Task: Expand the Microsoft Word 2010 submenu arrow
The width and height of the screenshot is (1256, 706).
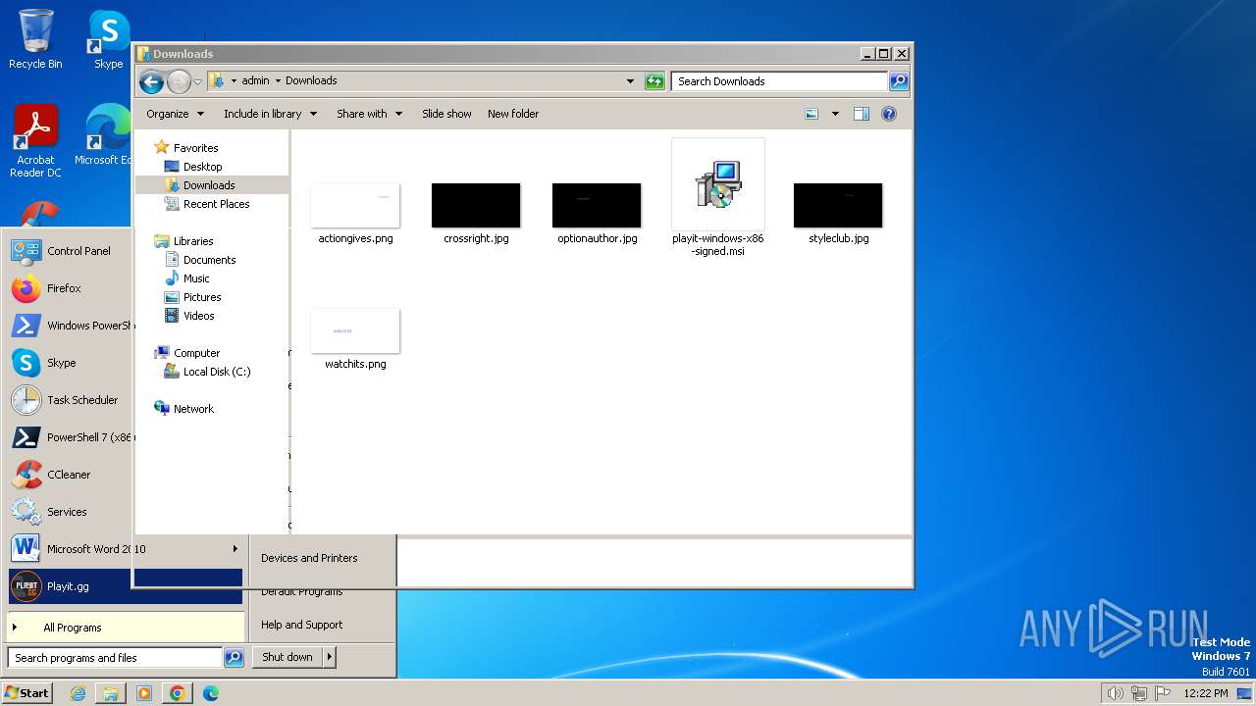Action: click(x=235, y=549)
